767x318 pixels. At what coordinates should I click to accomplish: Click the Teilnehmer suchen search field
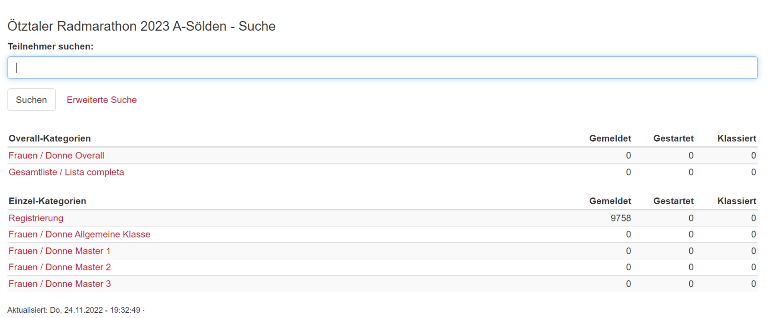(382, 68)
